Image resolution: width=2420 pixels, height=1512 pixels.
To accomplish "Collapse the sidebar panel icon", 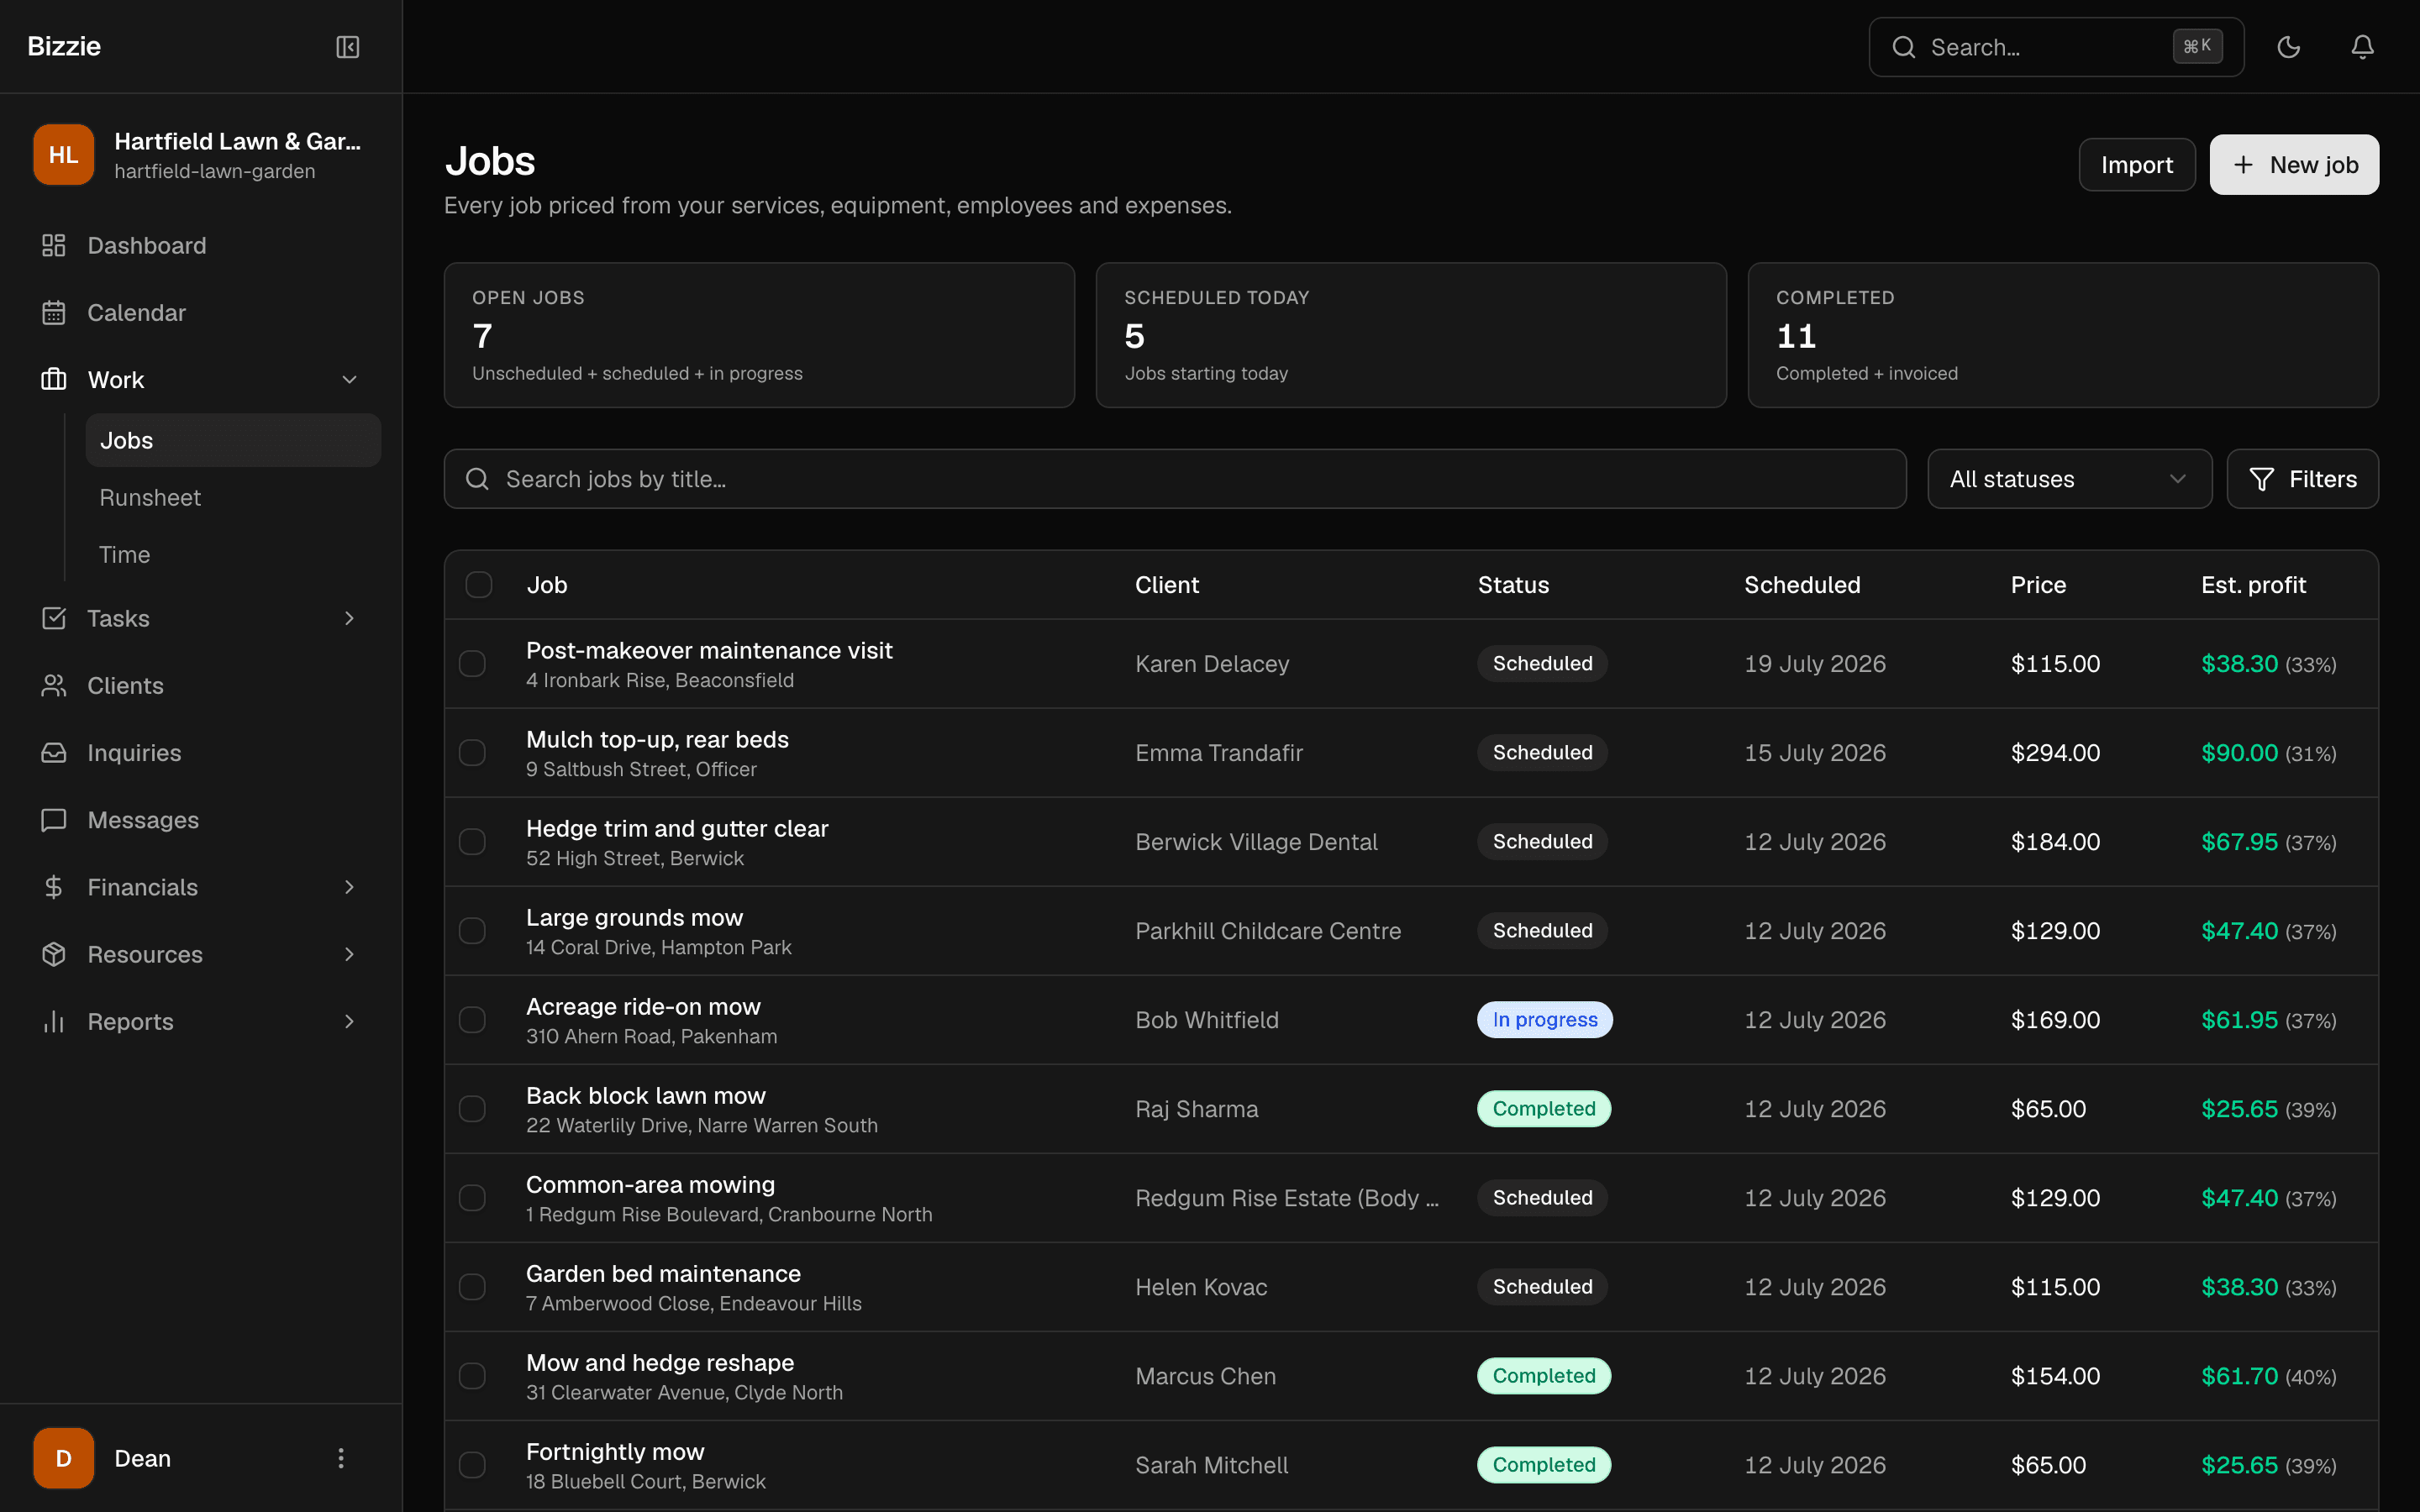I will tap(347, 47).
